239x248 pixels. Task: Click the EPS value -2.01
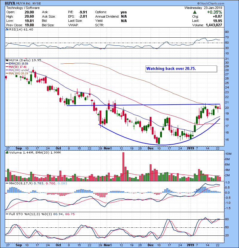[83, 16]
